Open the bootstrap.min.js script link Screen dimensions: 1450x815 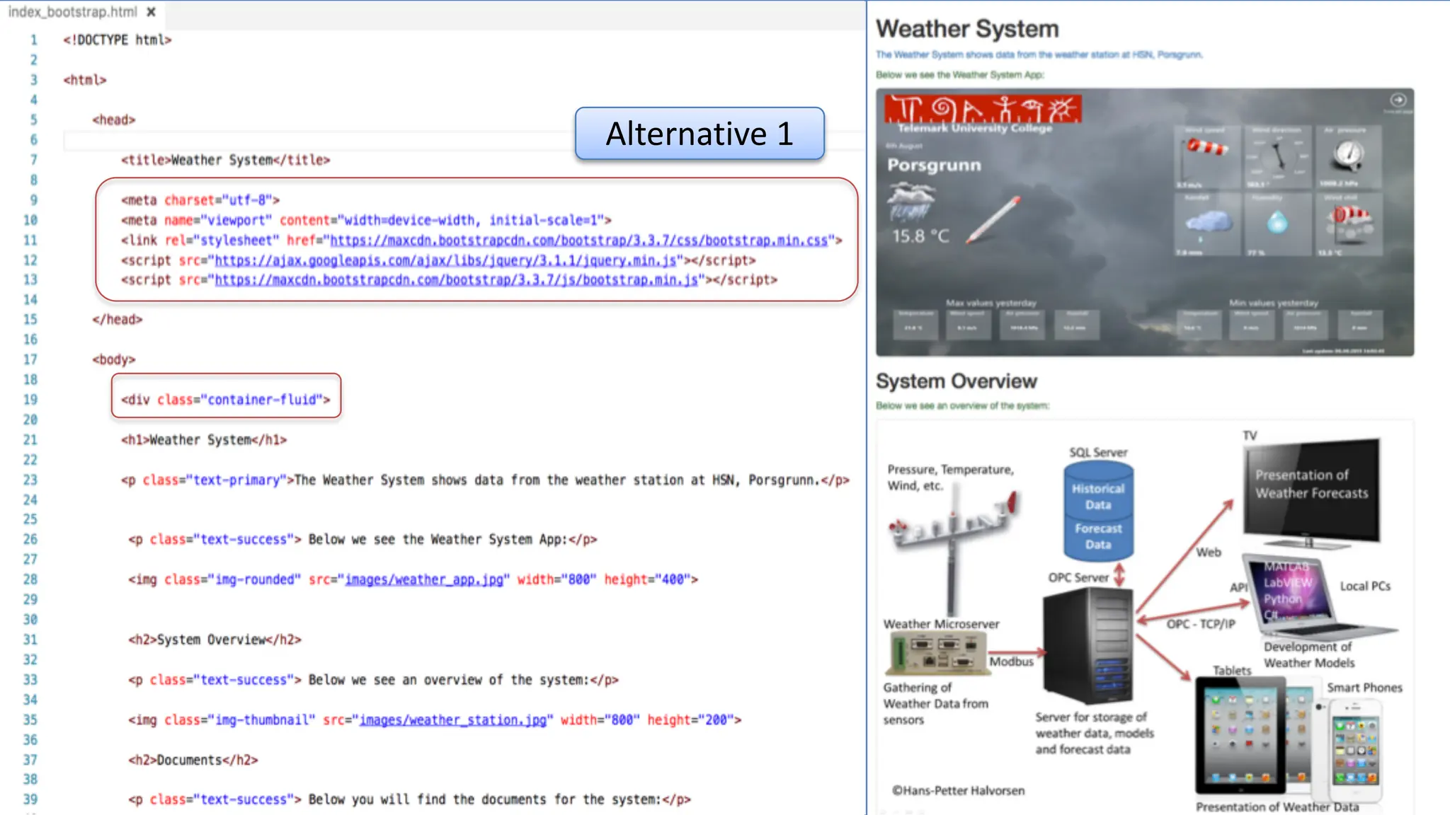pyautogui.click(x=456, y=280)
